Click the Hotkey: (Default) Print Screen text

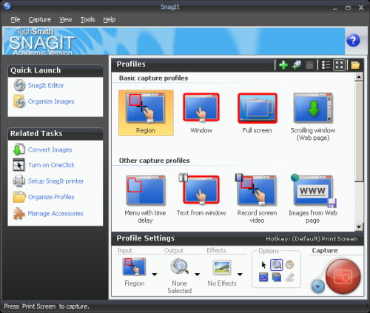[x=312, y=239]
